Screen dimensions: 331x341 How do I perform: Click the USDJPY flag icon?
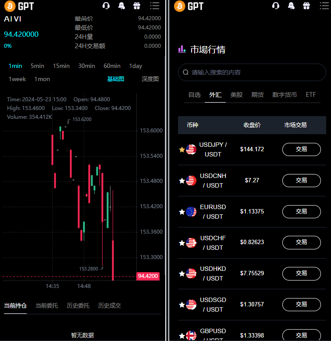[x=191, y=149]
